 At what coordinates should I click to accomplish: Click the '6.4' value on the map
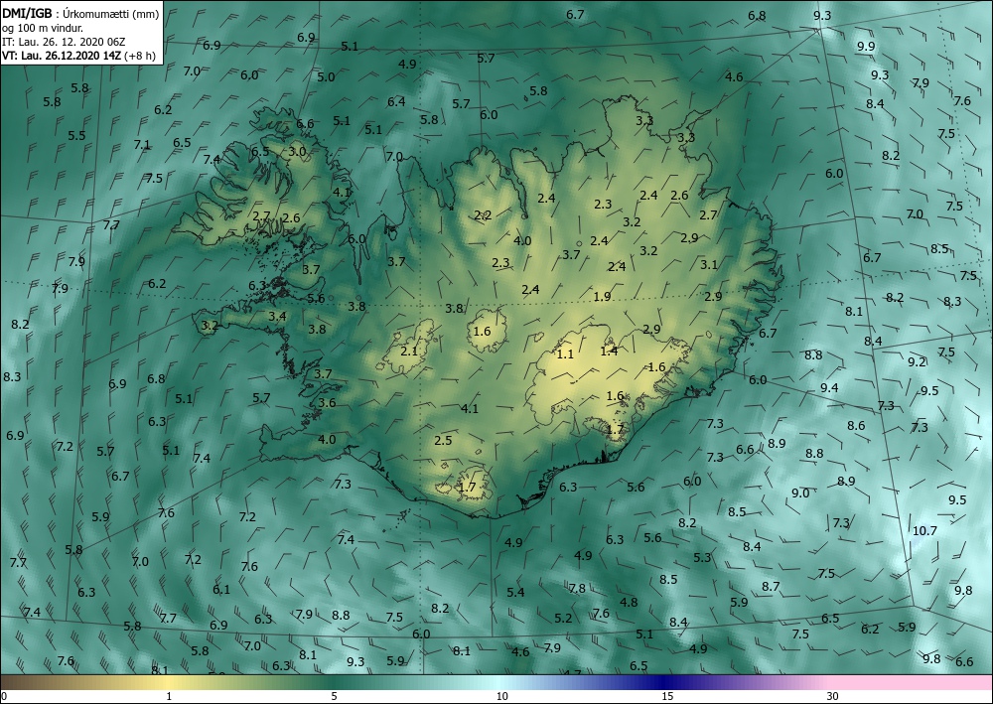click(x=396, y=101)
